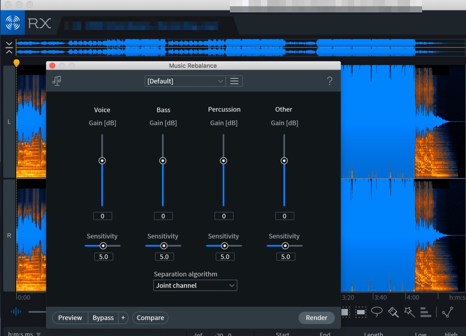The image size is (466, 336).
Task: Click the Voice gain slider handle
Action: (x=102, y=160)
